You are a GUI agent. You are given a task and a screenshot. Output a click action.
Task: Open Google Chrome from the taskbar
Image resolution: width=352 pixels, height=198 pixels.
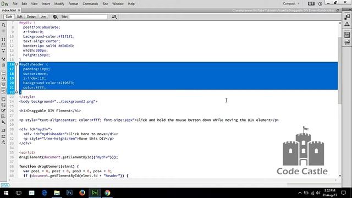point(107,193)
